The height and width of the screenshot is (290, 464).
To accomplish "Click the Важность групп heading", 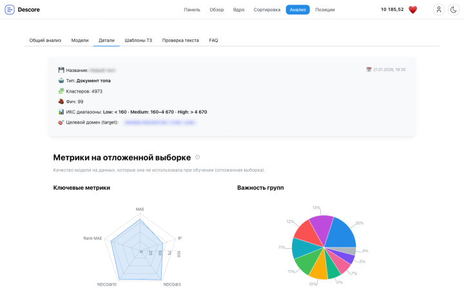I will [x=260, y=188].
